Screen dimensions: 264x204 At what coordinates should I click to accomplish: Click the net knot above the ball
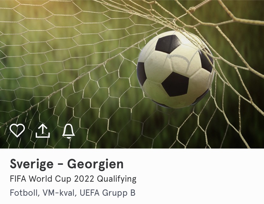point(192,9)
